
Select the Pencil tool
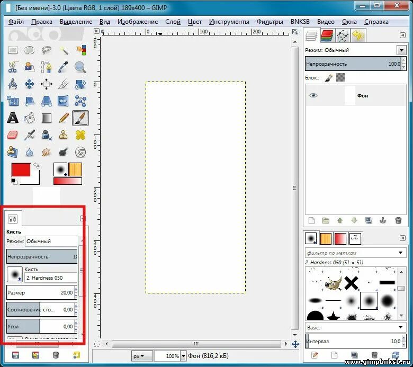pos(64,118)
